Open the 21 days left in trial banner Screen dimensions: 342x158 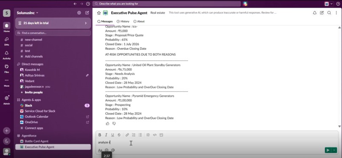point(53,23)
